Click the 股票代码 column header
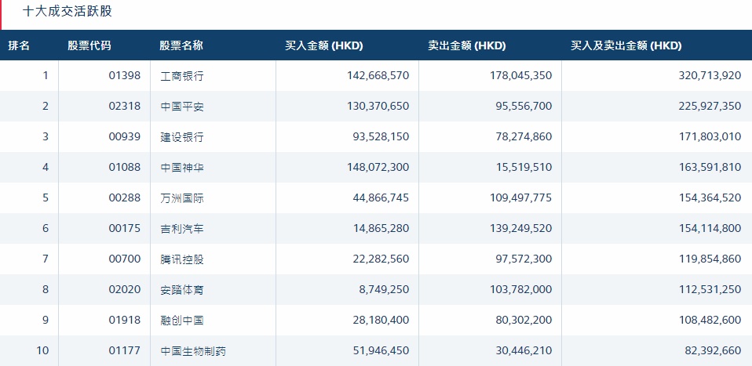This screenshot has height=366, width=752. click(x=89, y=45)
